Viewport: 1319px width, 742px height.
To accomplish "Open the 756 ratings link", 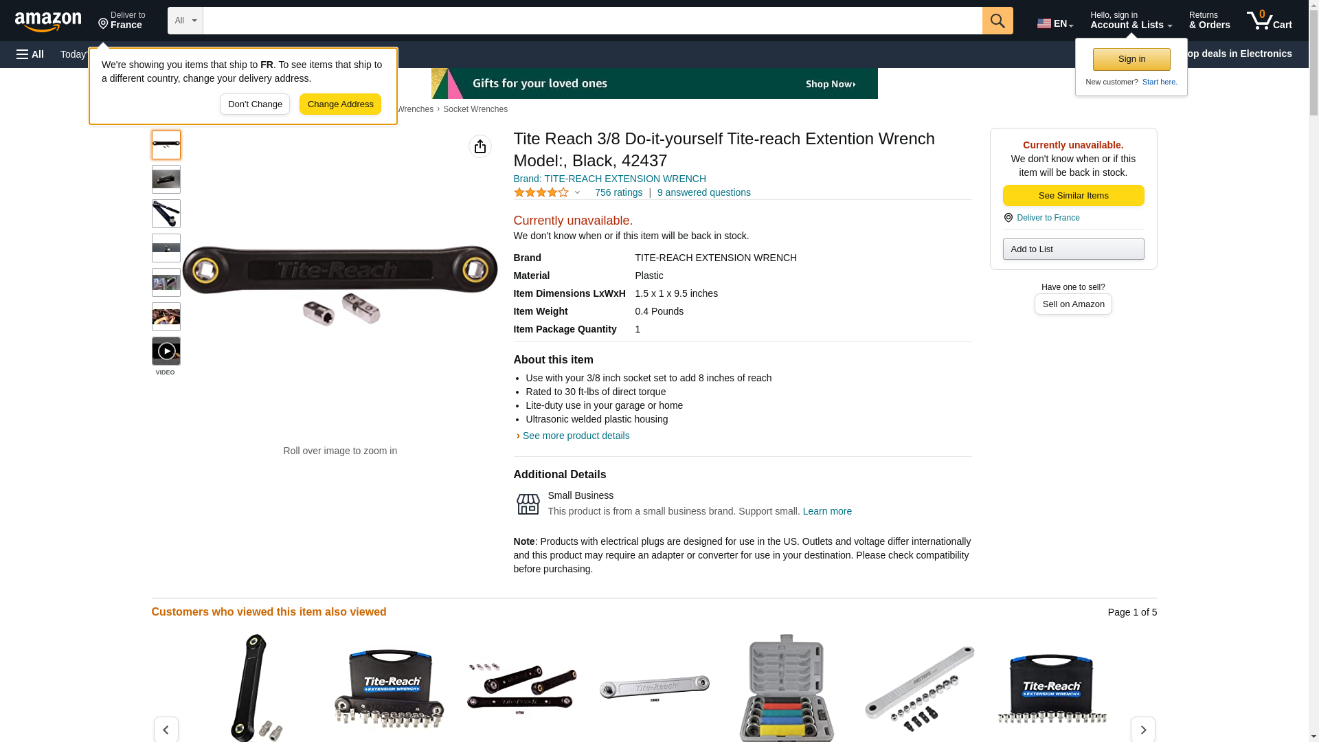I will click(618, 193).
